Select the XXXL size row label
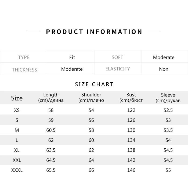This screenshot has width=188, height=175. 17,170
